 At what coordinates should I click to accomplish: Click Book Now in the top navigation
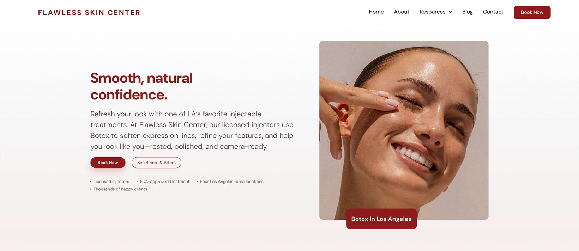point(532,12)
